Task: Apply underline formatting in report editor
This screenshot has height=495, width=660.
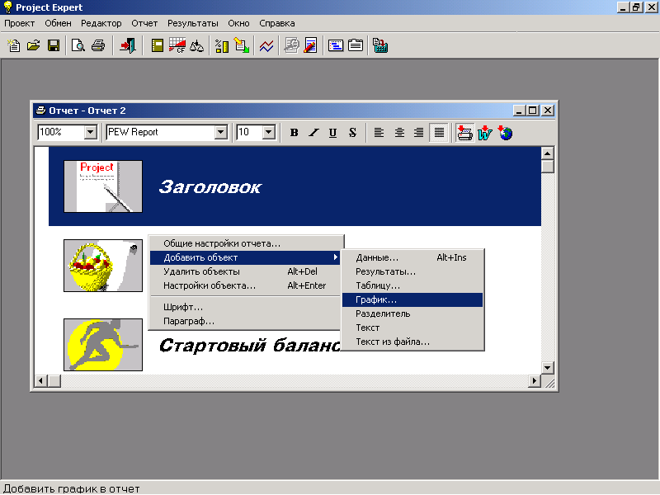Action: click(333, 133)
